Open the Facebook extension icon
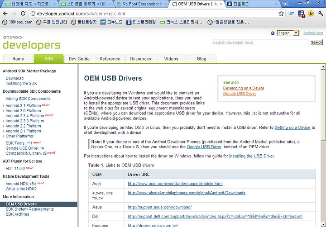This screenshot has height=227, width=326. pos(301,14)
